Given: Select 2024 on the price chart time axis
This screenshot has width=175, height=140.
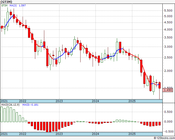Looking at the screenshot, I should tap(95, 101).
